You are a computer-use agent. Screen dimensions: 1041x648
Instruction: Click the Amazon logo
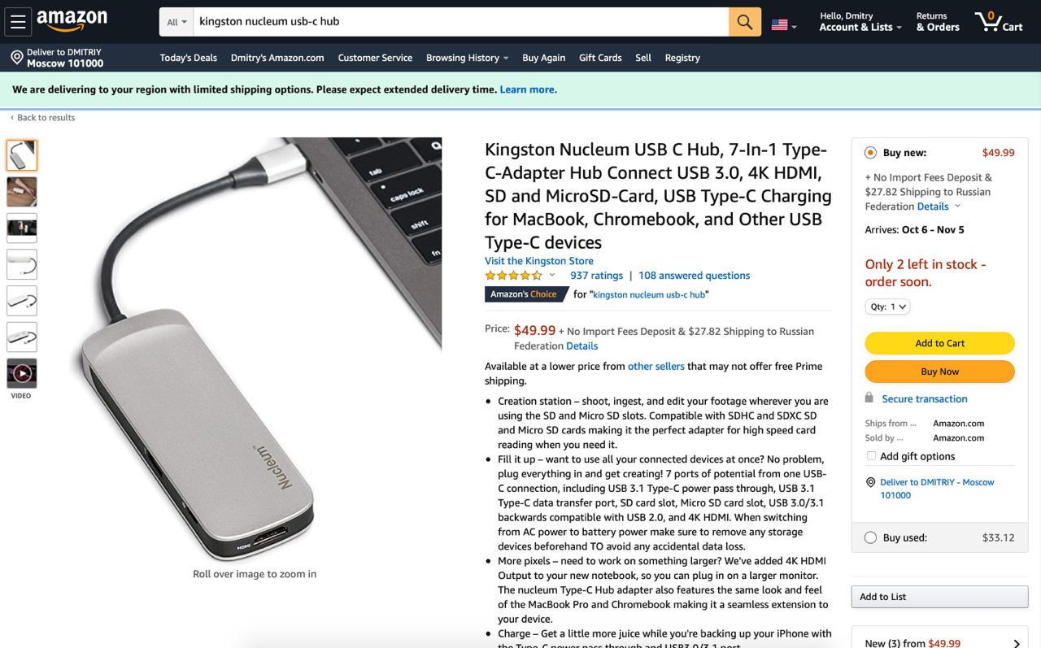click(x=72, y=20)
